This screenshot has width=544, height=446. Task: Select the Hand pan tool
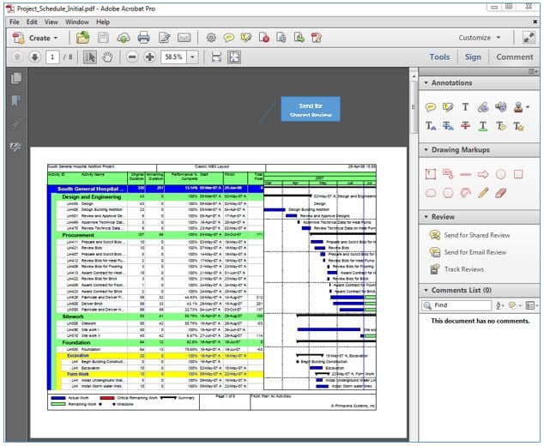(107, 57)
